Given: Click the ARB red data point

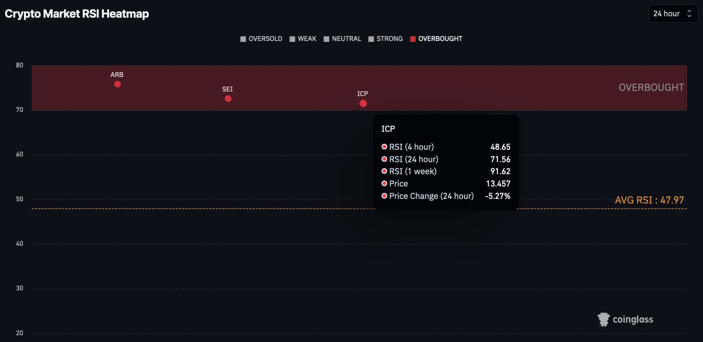Looking at the screenshot, I should (x=118, y=84).
